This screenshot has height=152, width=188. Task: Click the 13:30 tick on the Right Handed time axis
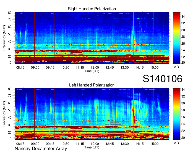[x=125, y=67]
